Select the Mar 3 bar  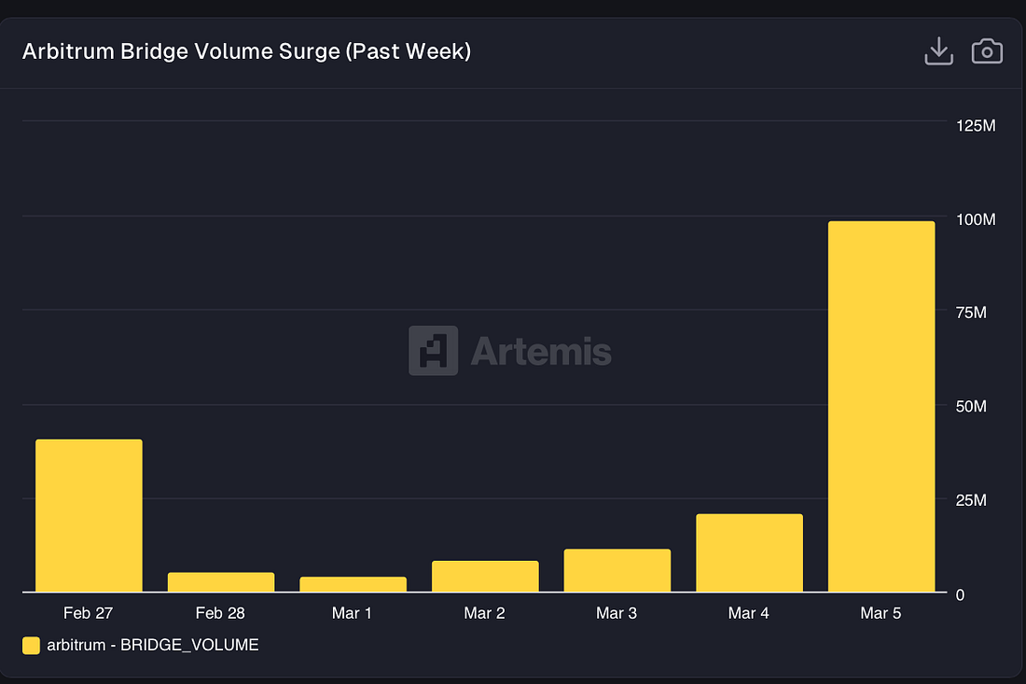point(617,570)
